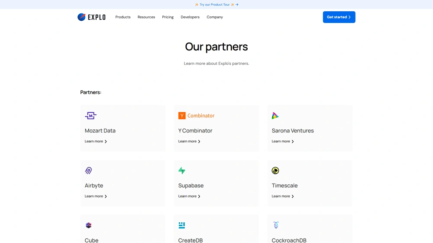The height and width of the screenshot is (243, 433).
Task: Click Learn more under Y Combinator
Action: coord(189,142)
